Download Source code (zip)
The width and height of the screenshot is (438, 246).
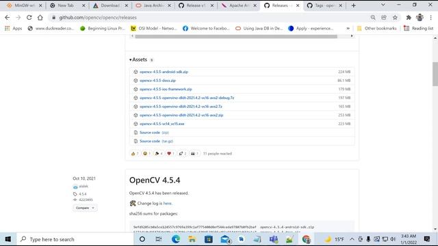(x=154, y=133)
